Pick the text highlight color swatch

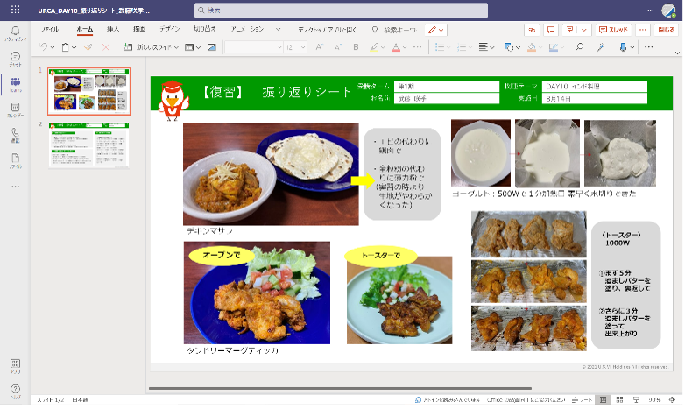click(374, 47)
